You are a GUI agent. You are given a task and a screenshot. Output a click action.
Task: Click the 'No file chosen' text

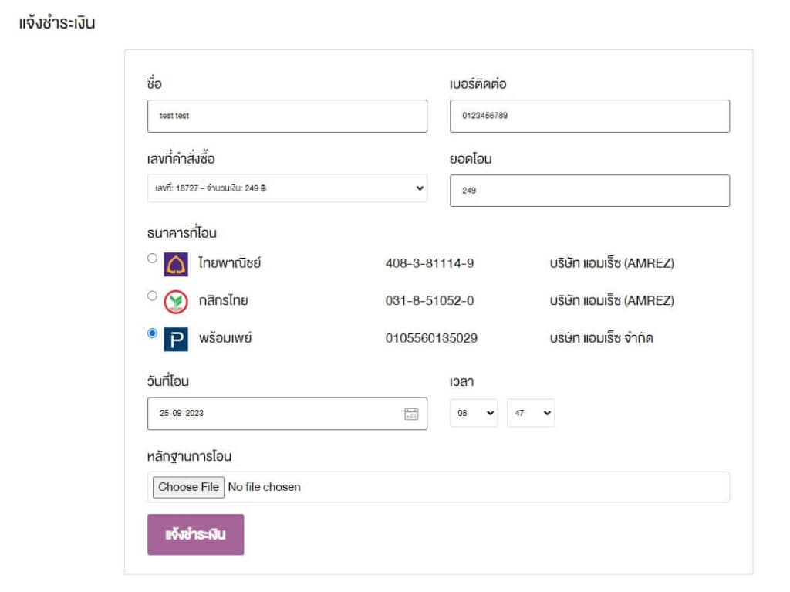[x=265, y=487]
